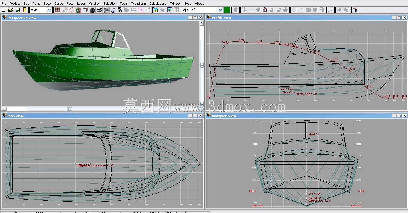Click the new control curve icon
This screenshot has height=213, width=408.
pyautogui.click(x=330, y=10)
